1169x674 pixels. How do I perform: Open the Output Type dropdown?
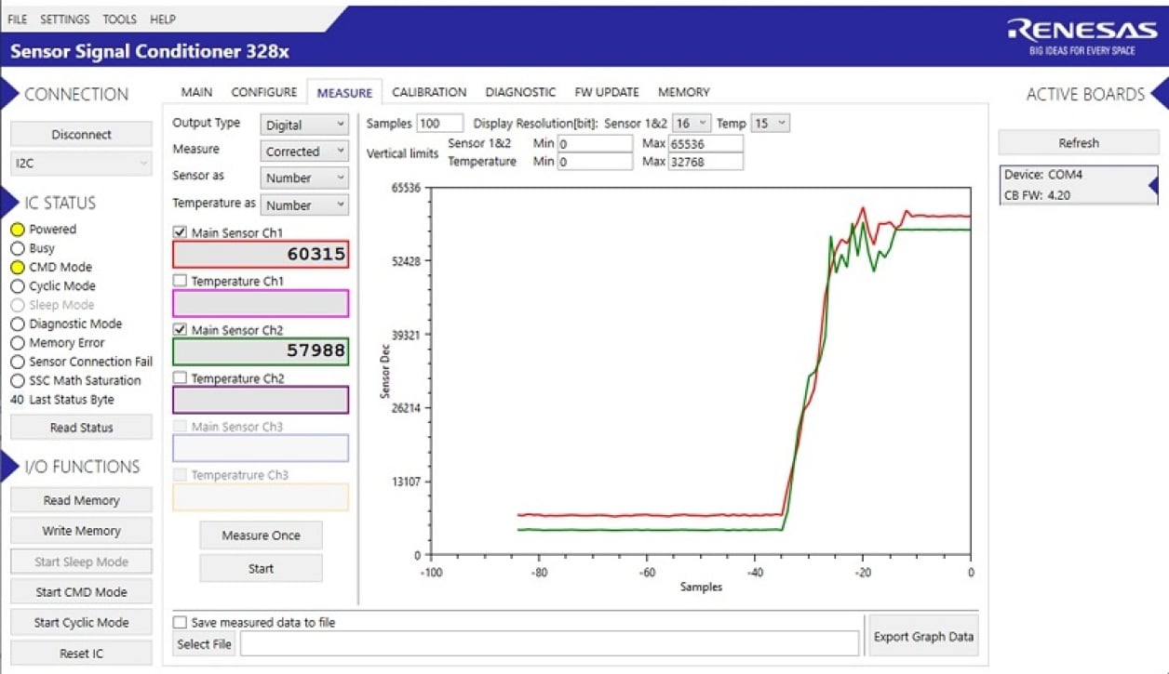[303, 123]
